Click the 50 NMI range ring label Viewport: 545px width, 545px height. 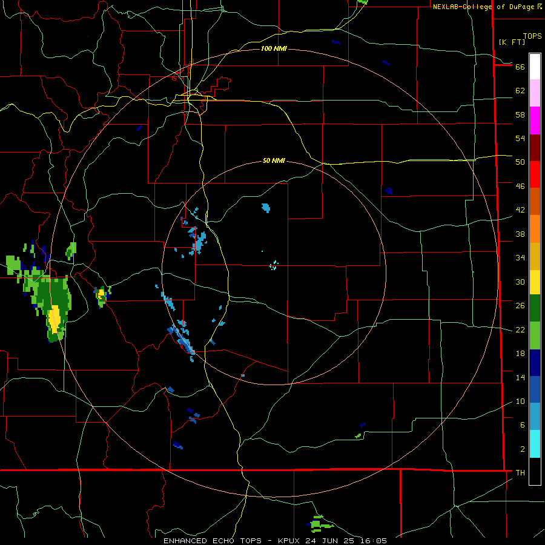274,160
